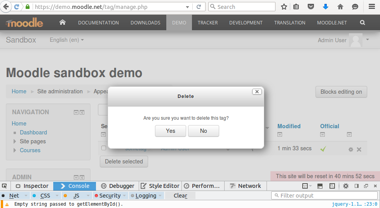380x208 pixels.
Task: Click the Sandbox site name
Action: [21, 40]
